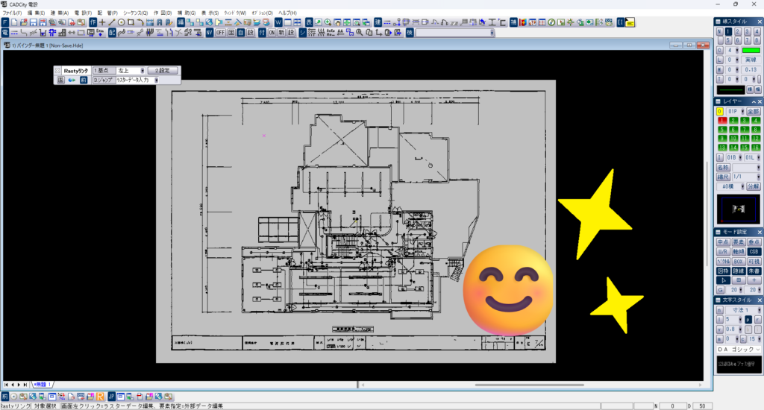Select the line drawing tool icon
The height and width of the screenshot is (410, 764).
(112, 22)
